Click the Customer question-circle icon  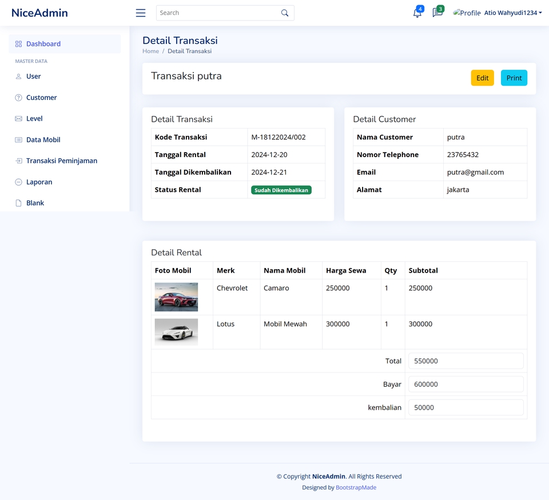point(18,98)
